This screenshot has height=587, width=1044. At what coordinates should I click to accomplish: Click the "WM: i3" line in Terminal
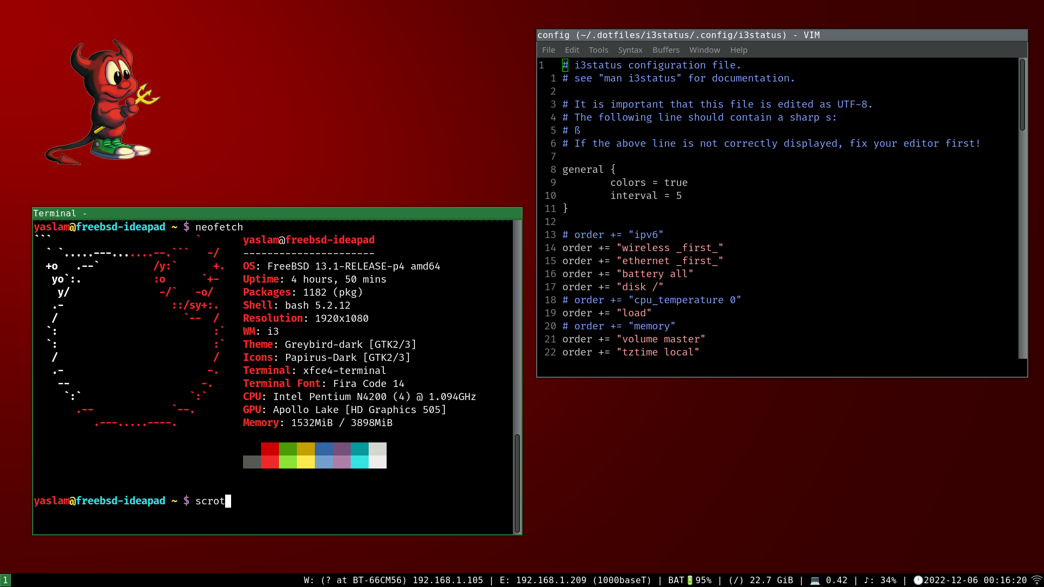point(261,332)
